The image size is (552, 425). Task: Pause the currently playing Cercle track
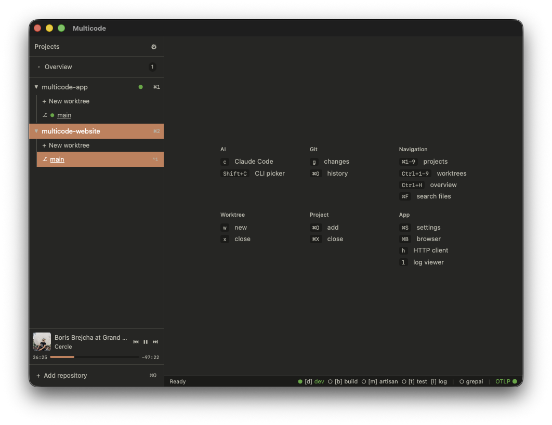(x=146, y=342)
